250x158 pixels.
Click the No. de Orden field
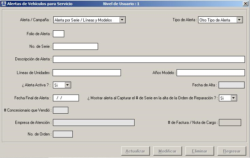pyautogui.click(x=62, y=134)
